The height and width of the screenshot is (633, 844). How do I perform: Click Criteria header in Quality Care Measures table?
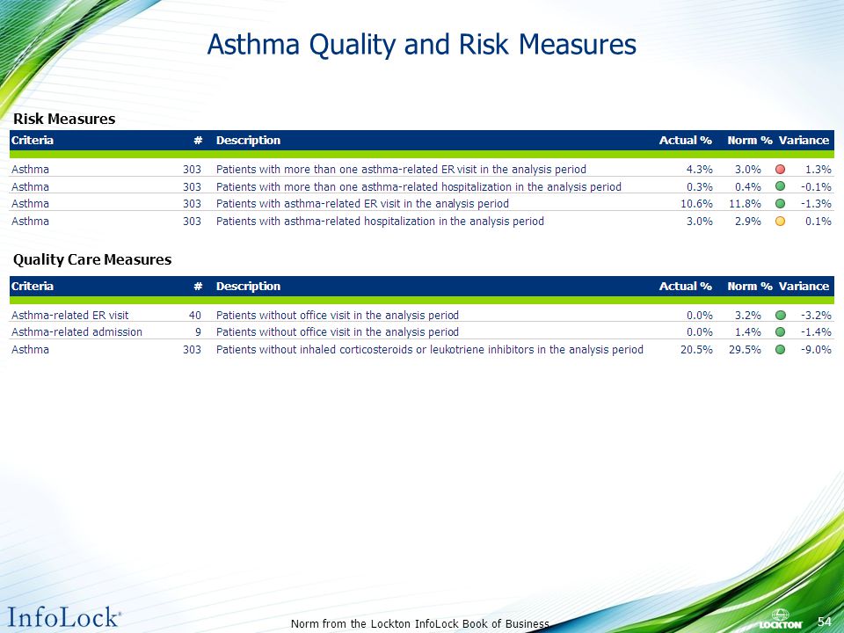[x=33, y=287]
